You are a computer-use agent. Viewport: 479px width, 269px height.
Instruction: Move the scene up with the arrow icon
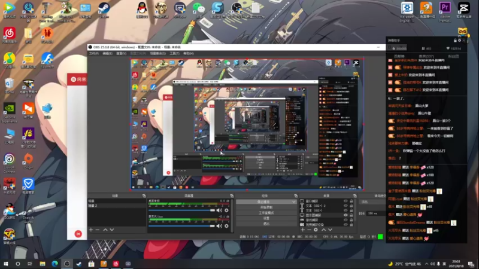[x=105, y=230]
